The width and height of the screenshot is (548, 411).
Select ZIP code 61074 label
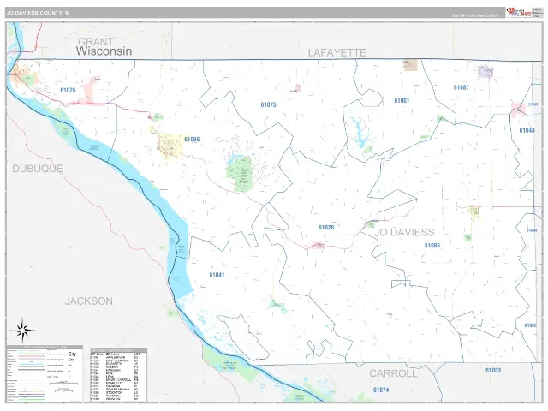(381, 390)
